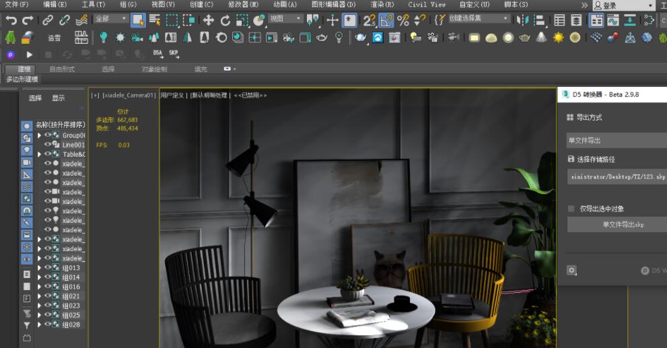Screen dimensions: 667x348
Task: Click the storage path input field
Action: [x=617, y=176]
